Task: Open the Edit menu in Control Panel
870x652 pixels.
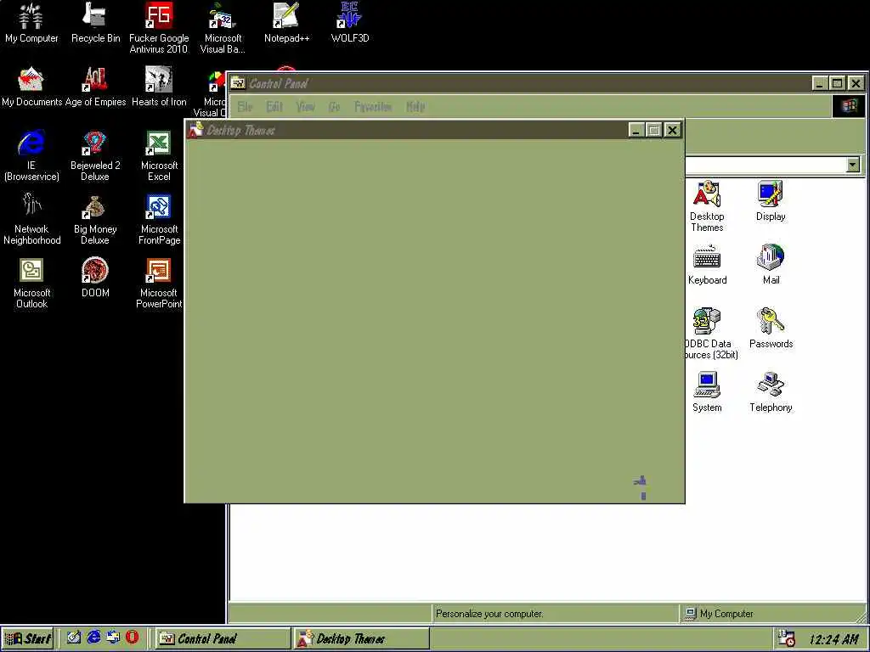Action: (274, 106)
